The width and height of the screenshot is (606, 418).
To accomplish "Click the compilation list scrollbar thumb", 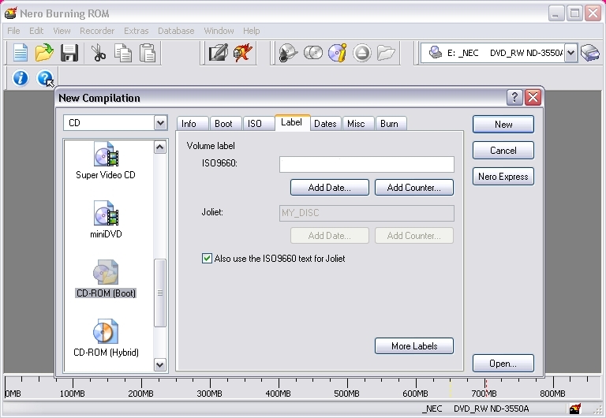I will 160,293.
